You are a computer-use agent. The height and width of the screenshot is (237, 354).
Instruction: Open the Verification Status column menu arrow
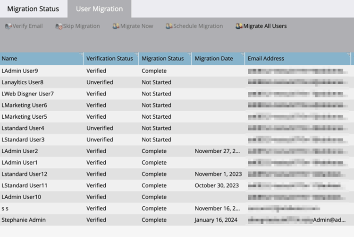click(136, 55)
